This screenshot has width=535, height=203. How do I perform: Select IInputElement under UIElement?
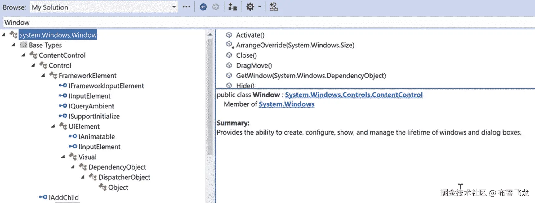coord(99,147)
